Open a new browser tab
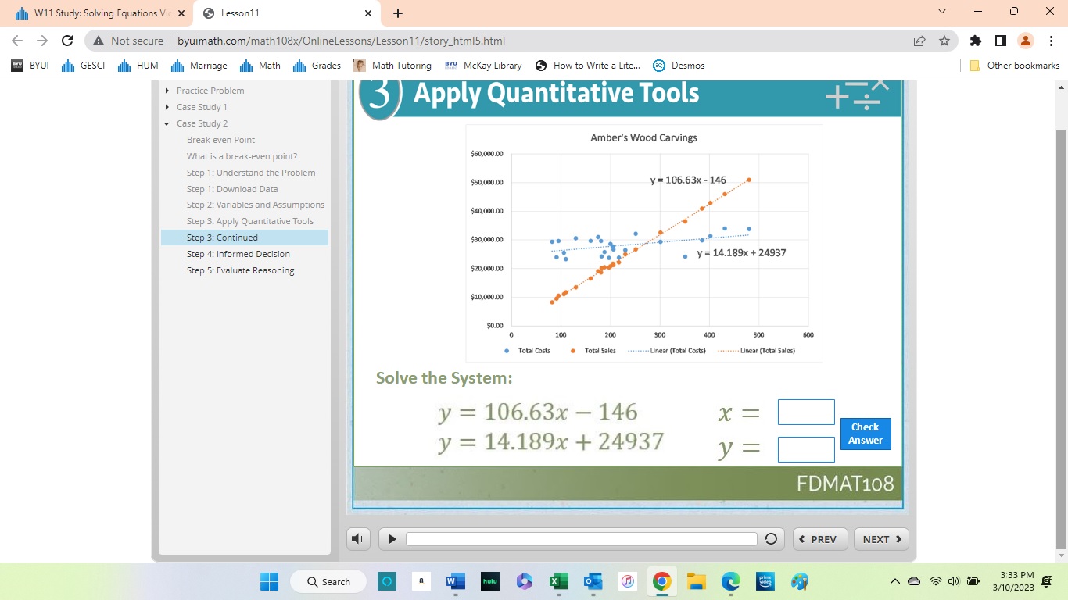 tap(398, 13)
